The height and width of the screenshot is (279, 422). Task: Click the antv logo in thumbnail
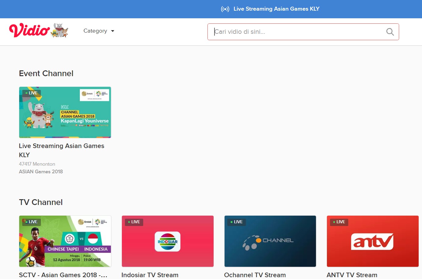coord(372,242)
